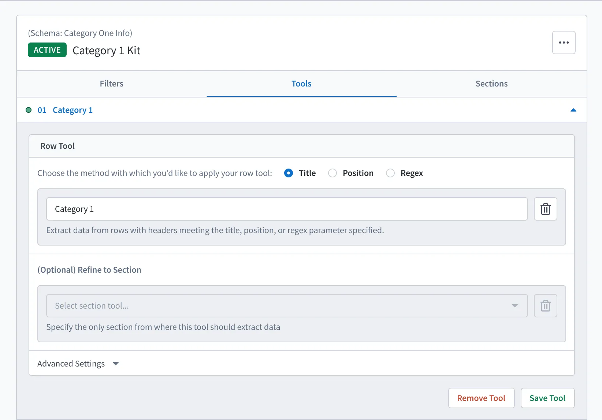
Task: Click the Row Tool header
Action: tap(57, 146)
